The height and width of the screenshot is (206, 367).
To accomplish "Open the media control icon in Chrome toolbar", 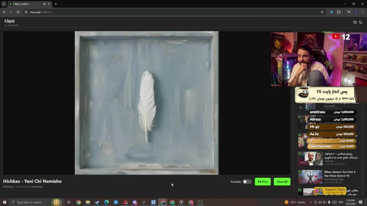I will click(349, 12).
